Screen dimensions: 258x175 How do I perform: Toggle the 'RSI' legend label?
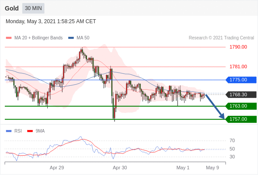[x=18, y=131]
